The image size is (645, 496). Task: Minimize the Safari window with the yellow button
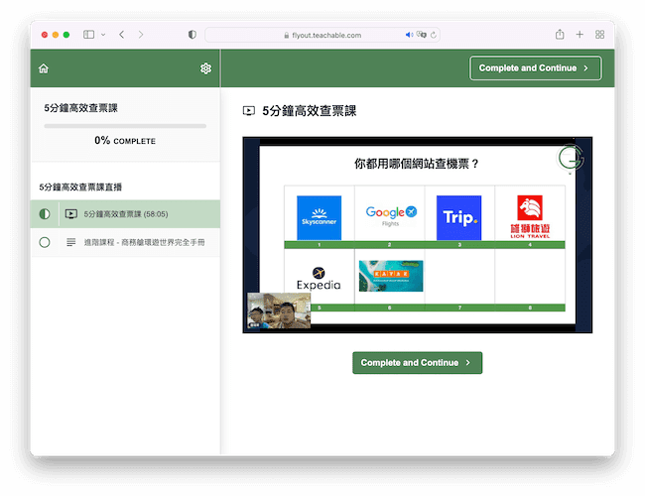coord(56,35)
